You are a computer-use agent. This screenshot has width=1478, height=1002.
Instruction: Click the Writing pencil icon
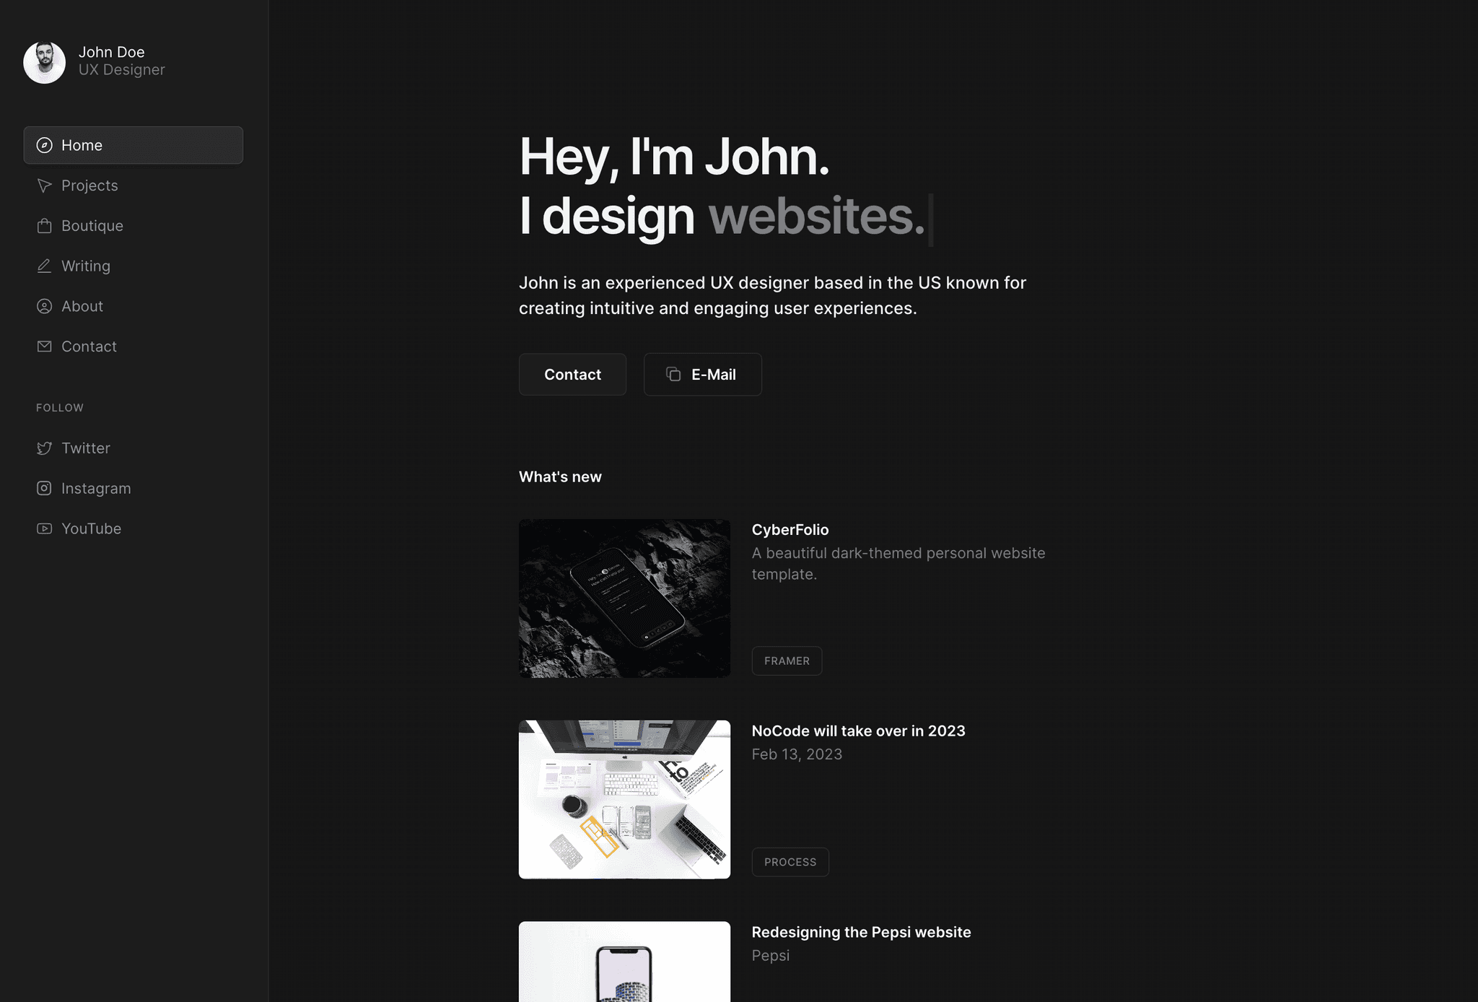43,266
